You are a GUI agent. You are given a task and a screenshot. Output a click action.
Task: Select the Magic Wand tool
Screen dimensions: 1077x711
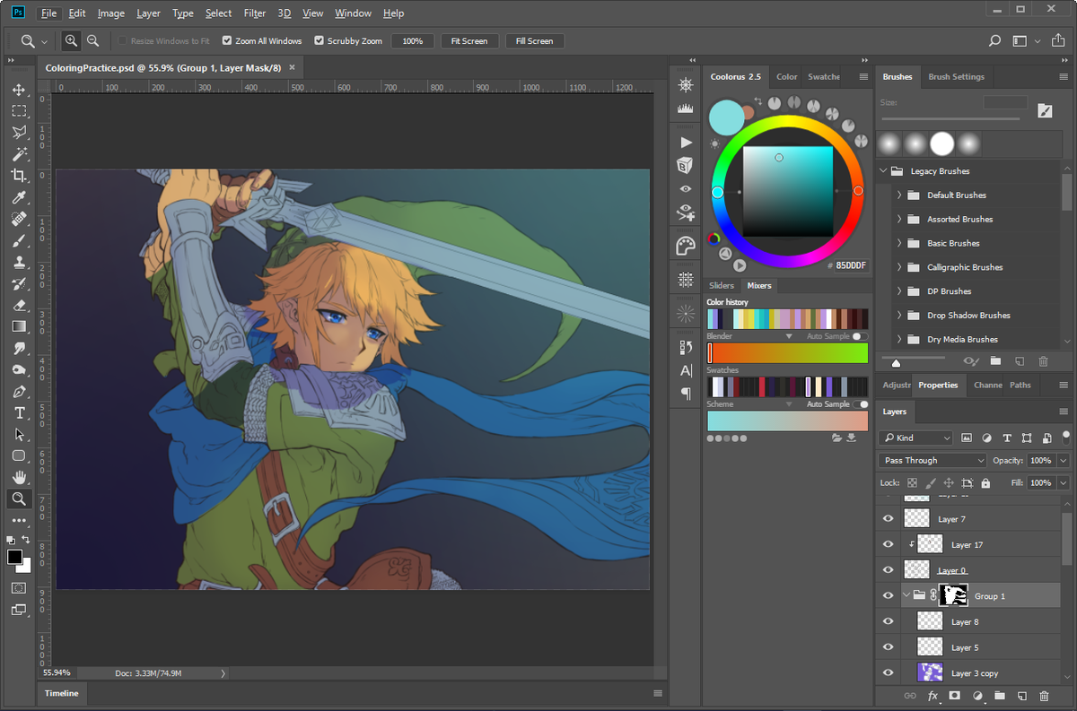click(x=19, y=154)
